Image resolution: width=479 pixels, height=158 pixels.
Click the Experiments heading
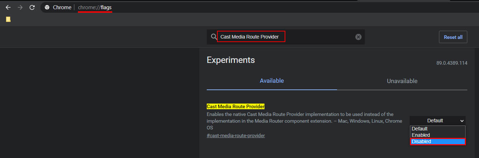pos(231,60)
